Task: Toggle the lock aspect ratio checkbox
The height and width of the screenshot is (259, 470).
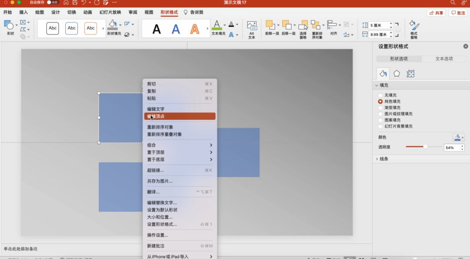Action: [x=398, y=30]
